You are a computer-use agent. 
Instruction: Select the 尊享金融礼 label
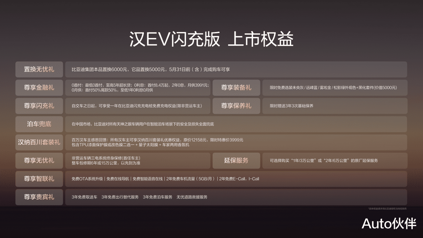(39, 88)
